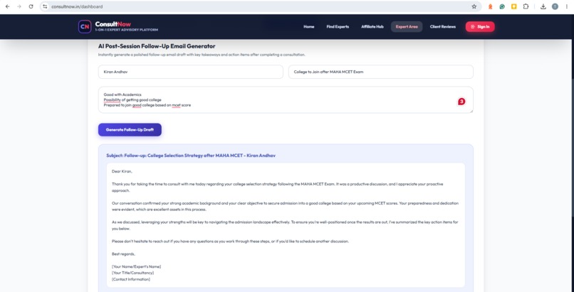574x292 pixels.
Task: Click the AI Post-Session Follow-Up Email Generator heading
Action: (157, 46)
